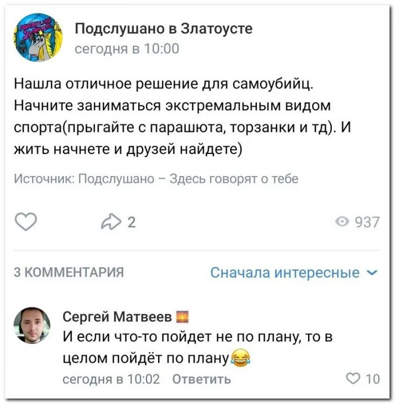Click the comment like count 10

(372, 379)
